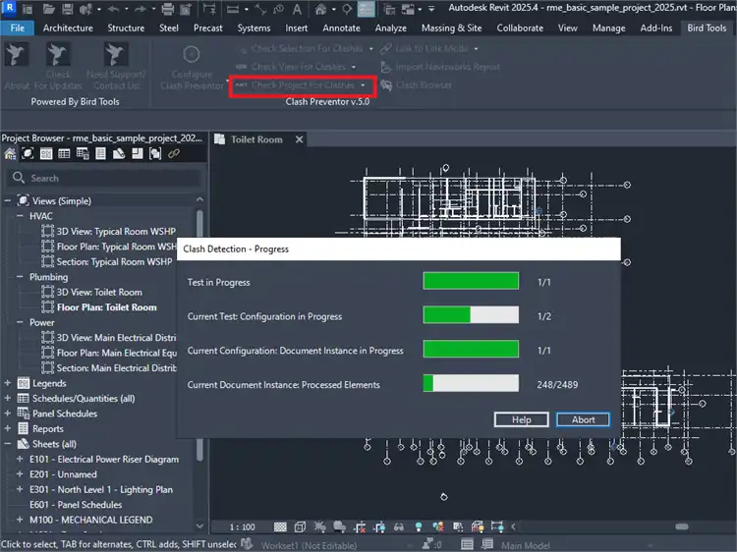Viewport: 737px width, 552px height.
Task: Select the E101 Electrical Power Riser Diagram sheet
Action: pyautogui.click(x=104, y=459)
